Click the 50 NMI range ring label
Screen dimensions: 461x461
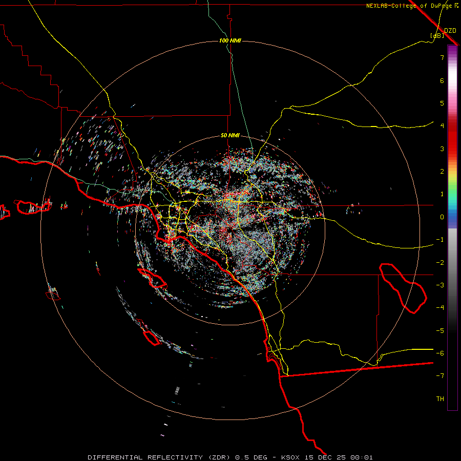(230, 136)
